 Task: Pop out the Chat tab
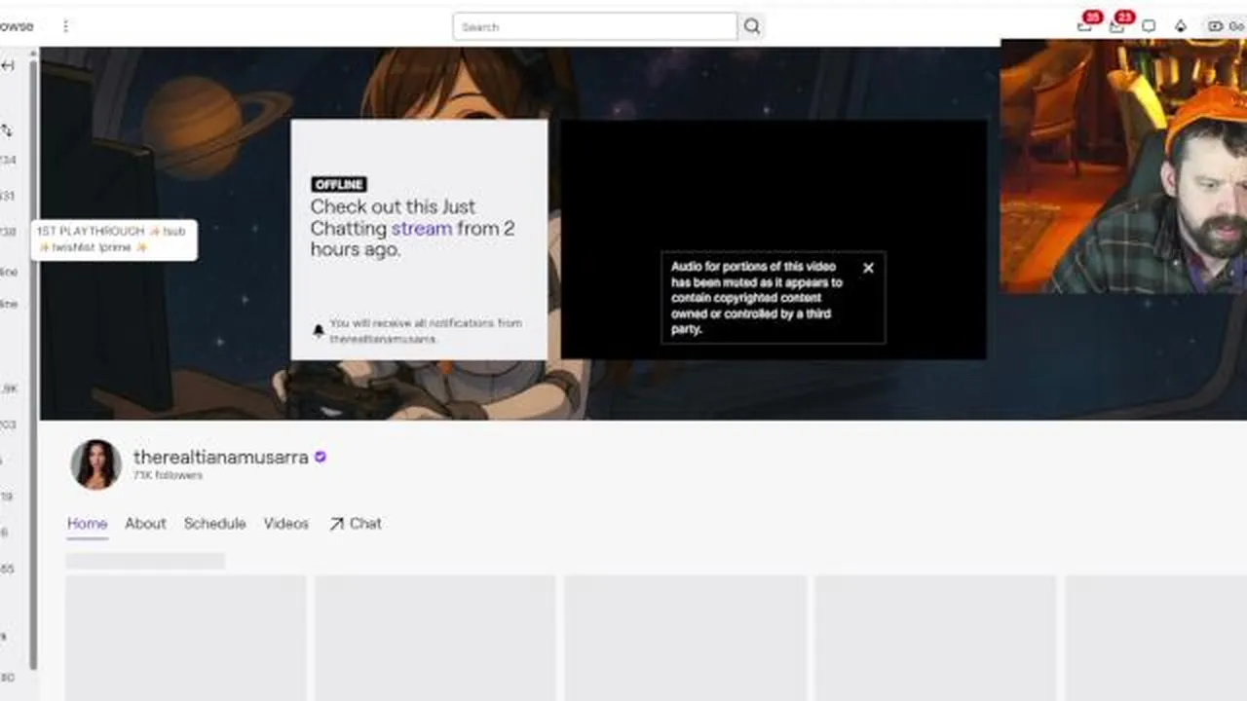click(x=356, y=524)
